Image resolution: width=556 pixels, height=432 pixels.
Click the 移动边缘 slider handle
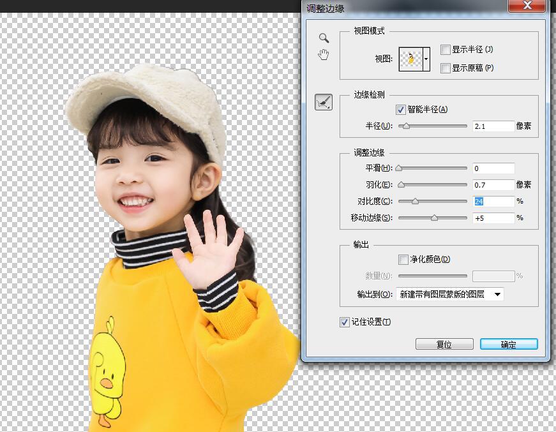point(434,218)
